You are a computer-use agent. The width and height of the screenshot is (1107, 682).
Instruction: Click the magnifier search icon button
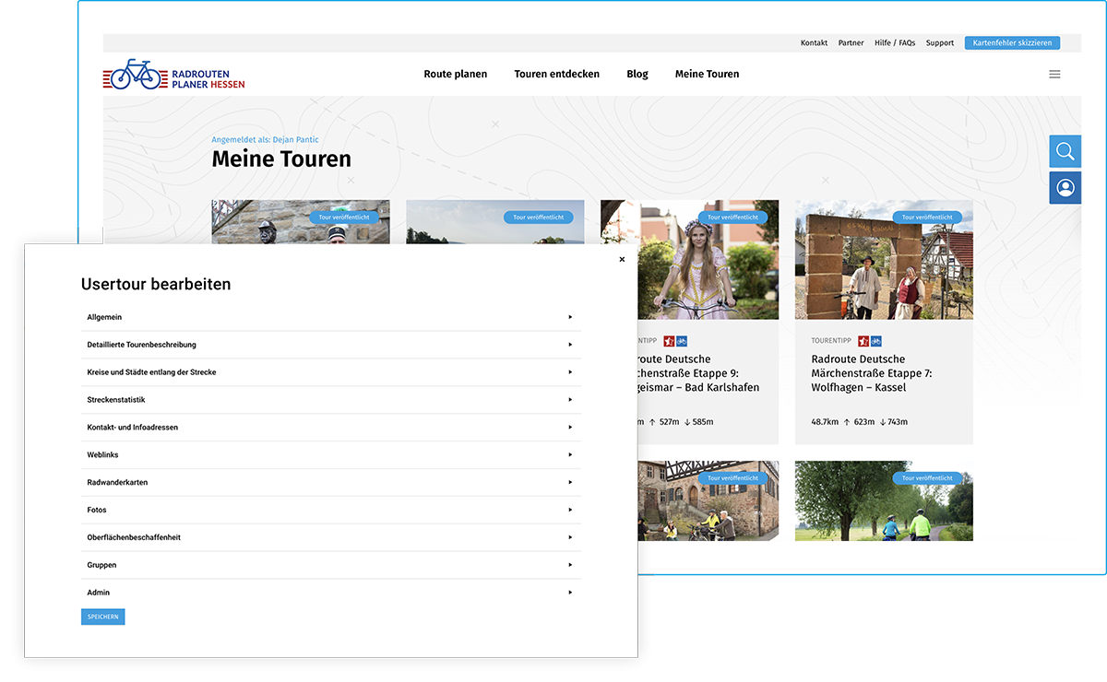pos(1065,151)
